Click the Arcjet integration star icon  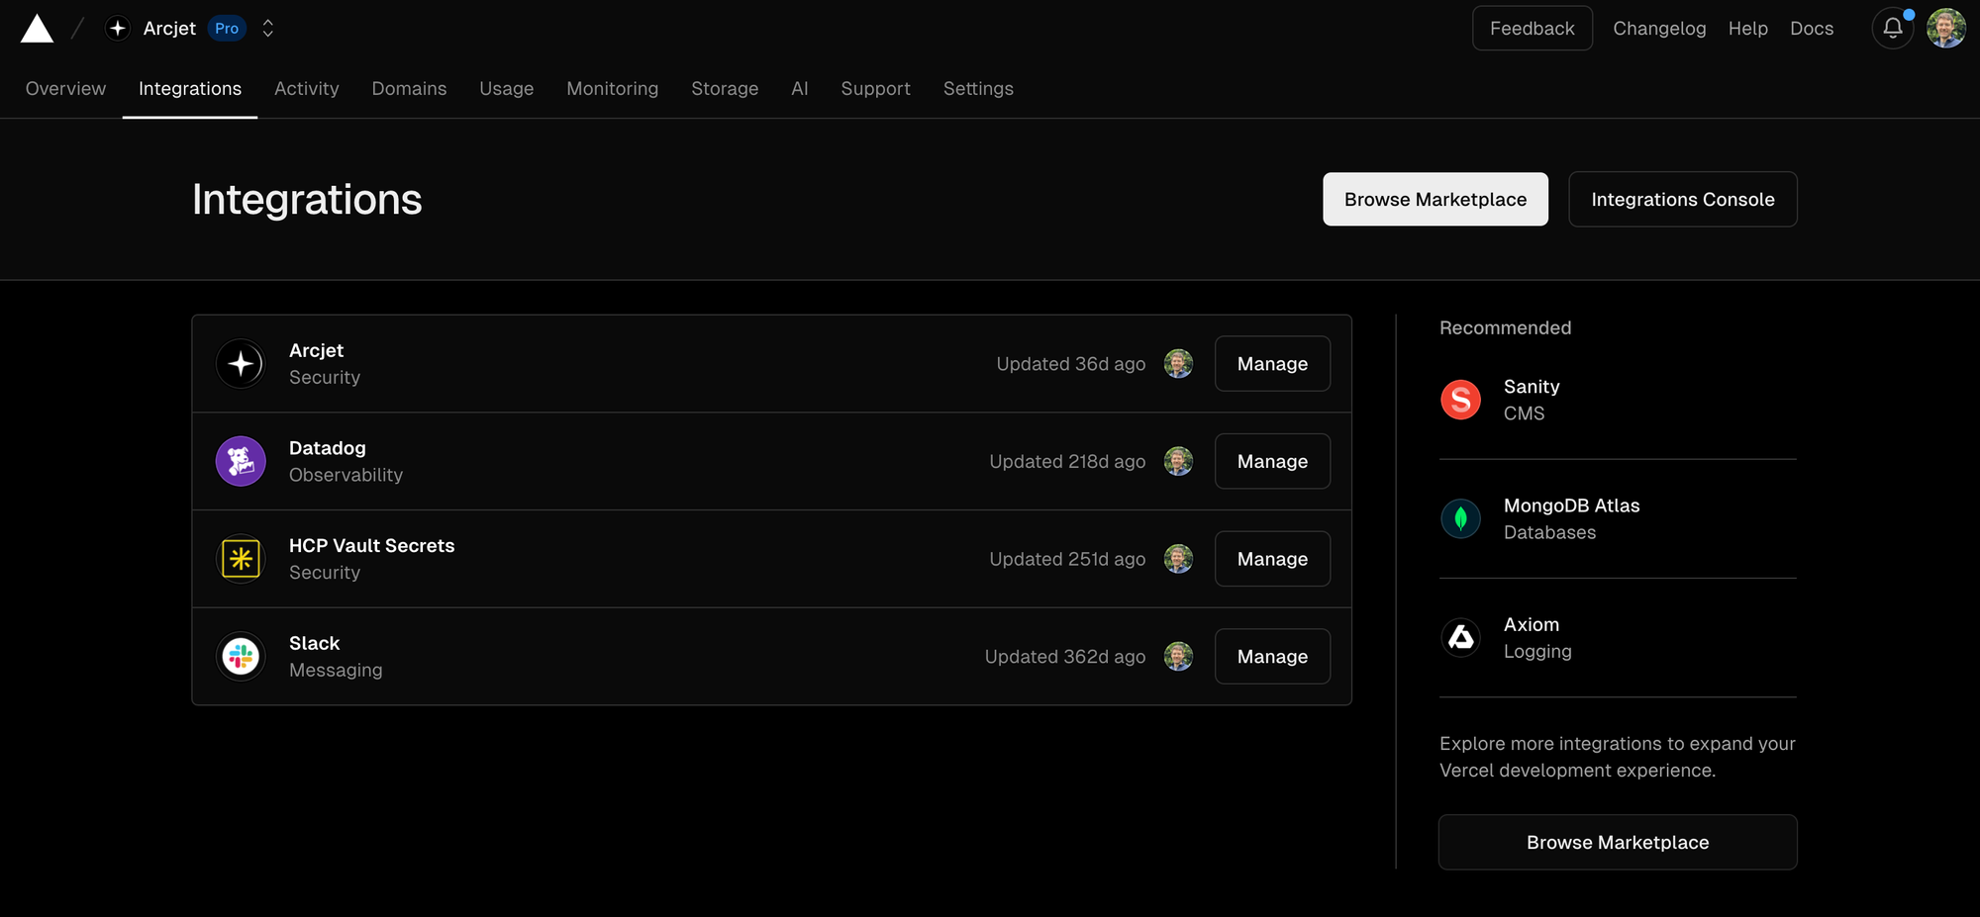pyautogui.click(x=241, y=364)
